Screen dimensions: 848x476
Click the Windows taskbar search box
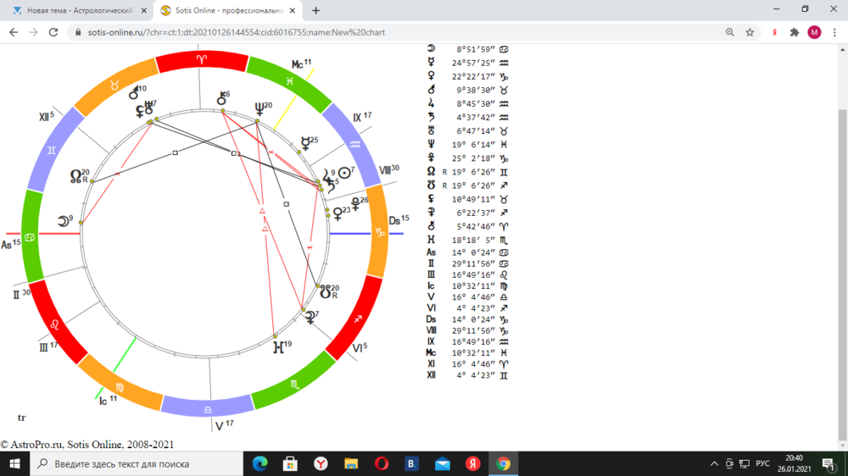tap(137, 463)
